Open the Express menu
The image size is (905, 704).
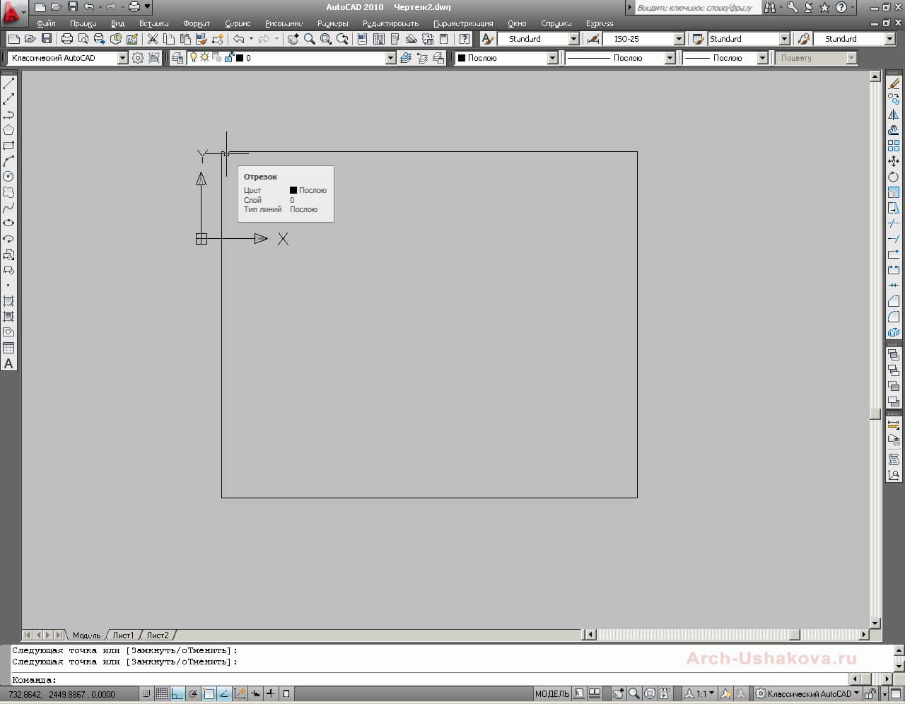pos(600,23)
